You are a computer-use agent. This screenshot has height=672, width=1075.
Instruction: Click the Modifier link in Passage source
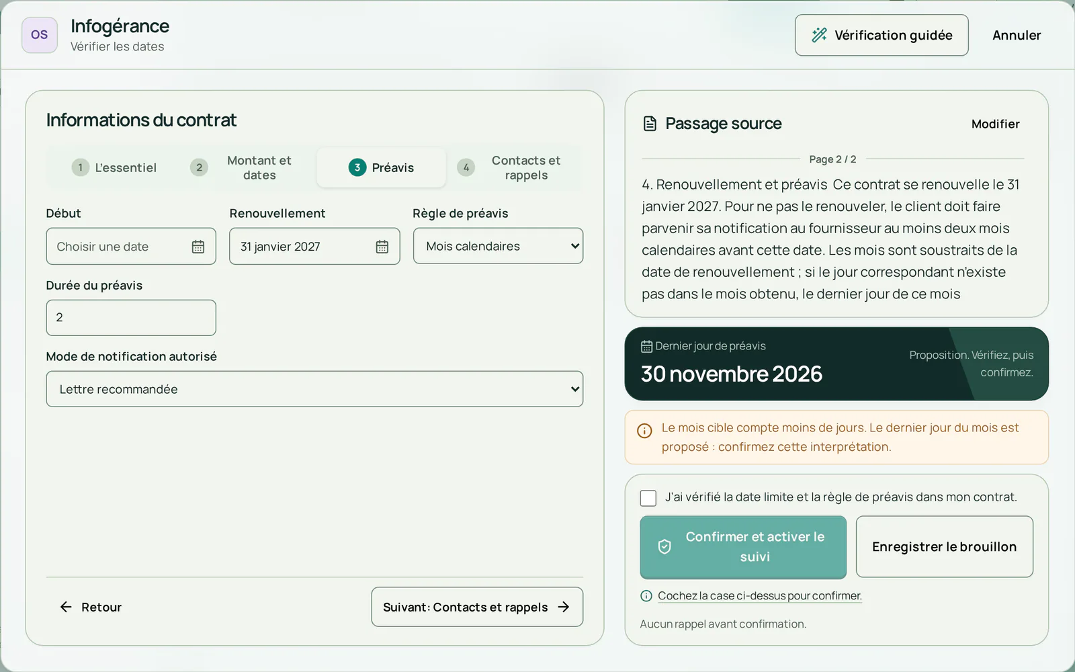coord(995,124)
